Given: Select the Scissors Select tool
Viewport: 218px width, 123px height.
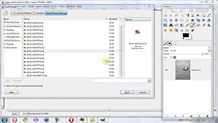Looking at the screenshot, I should click(x=193, y=15).
